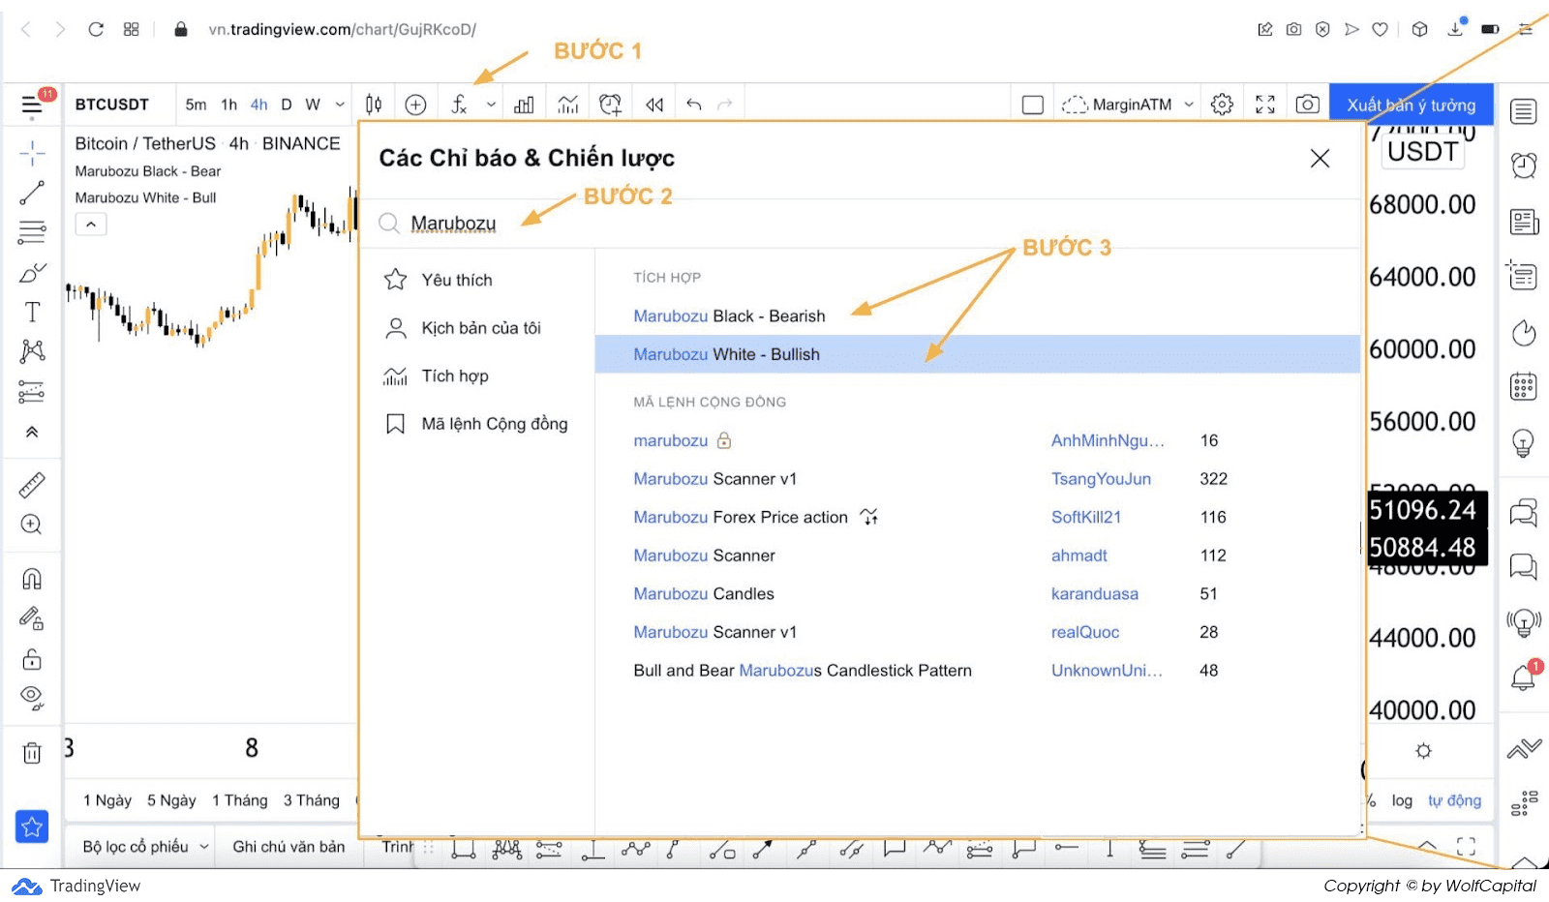Select Marubozu Forex Price action script

click(x=978, y=517)
